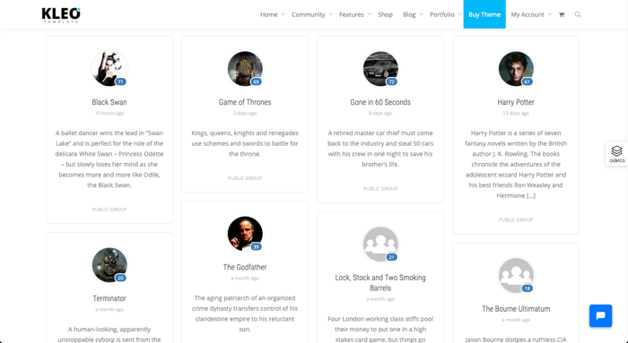
Task: Open the Features menu item
Action: 352,14
